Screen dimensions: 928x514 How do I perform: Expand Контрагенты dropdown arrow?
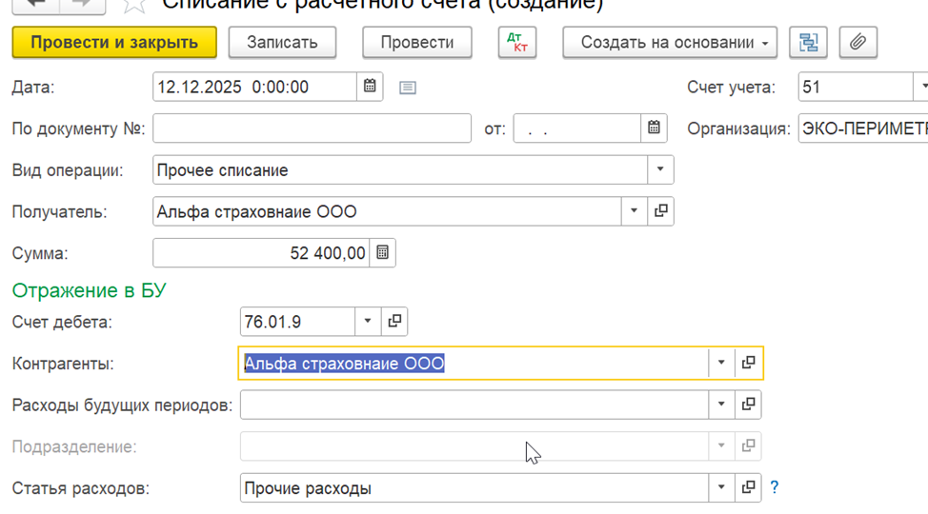tap(721, 363)
